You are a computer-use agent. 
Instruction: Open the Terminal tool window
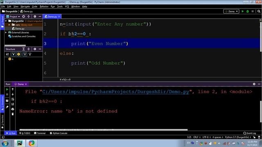point(40,133)
